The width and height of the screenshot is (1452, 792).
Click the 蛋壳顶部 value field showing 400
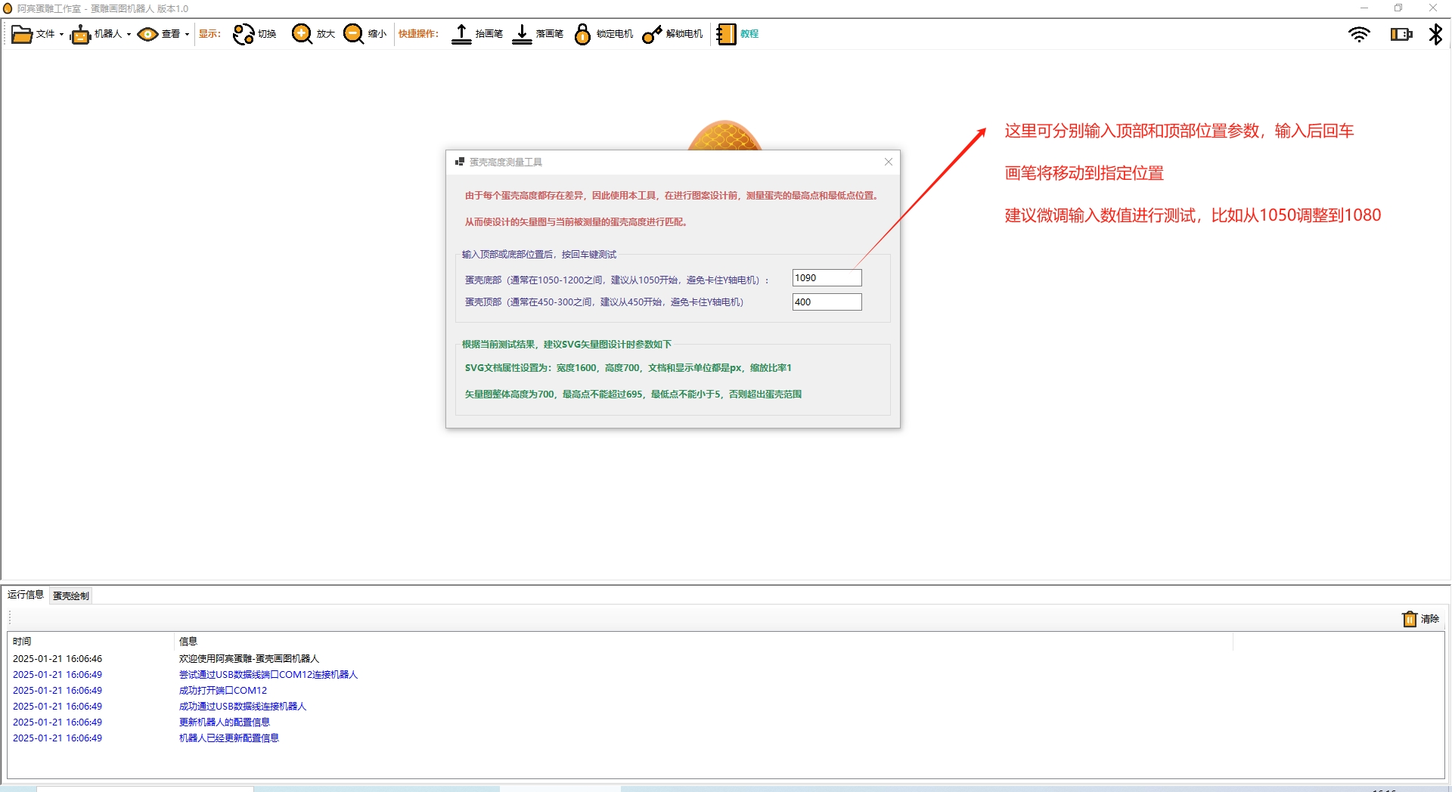pos(827,302)
